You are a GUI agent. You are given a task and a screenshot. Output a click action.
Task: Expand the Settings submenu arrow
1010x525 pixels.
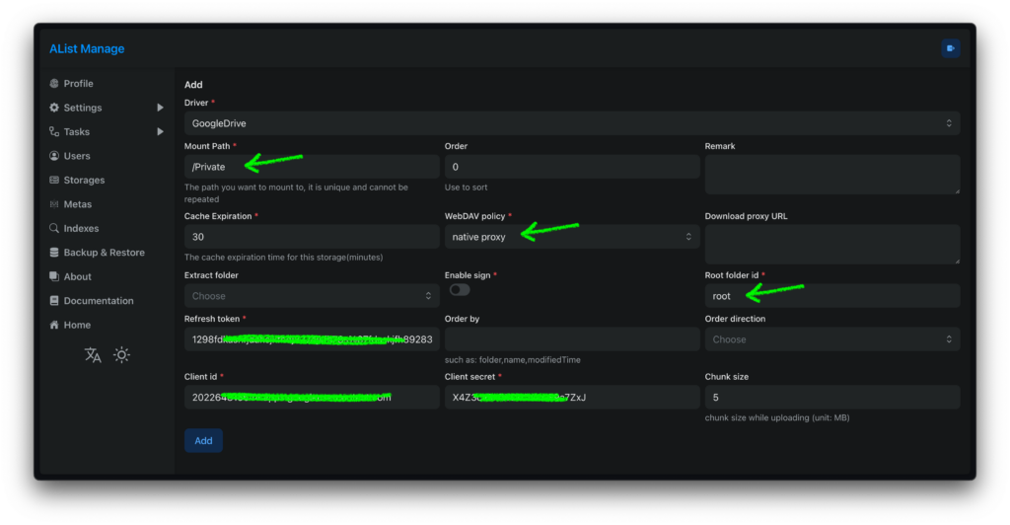click(x=160, y=108)
